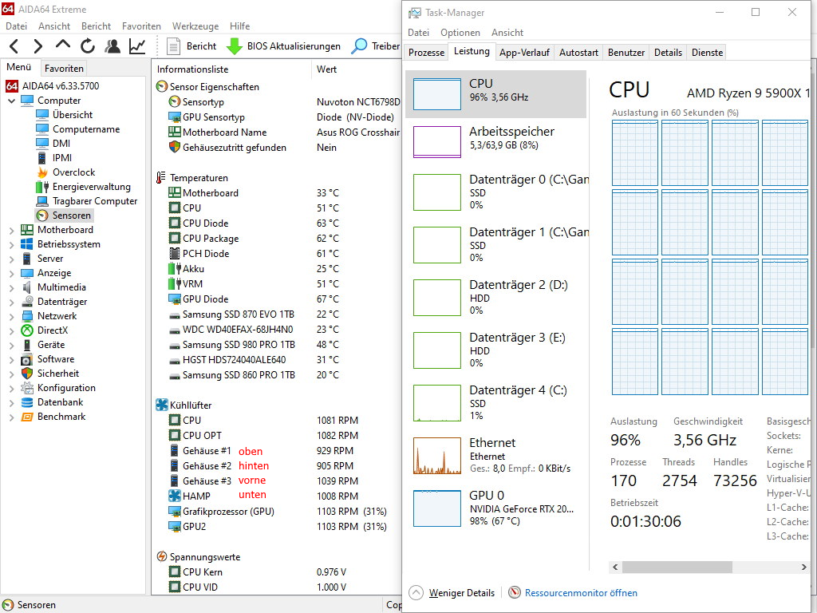Click the refresh icon in AIDA64 toolbar
The height and width of the screenshot is (613, 817).
(88, 46)
